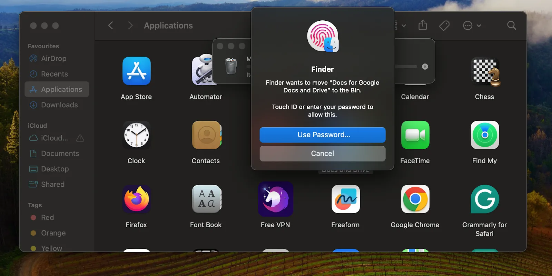Go forward with the Finder forward arrow

coord(130,26)
